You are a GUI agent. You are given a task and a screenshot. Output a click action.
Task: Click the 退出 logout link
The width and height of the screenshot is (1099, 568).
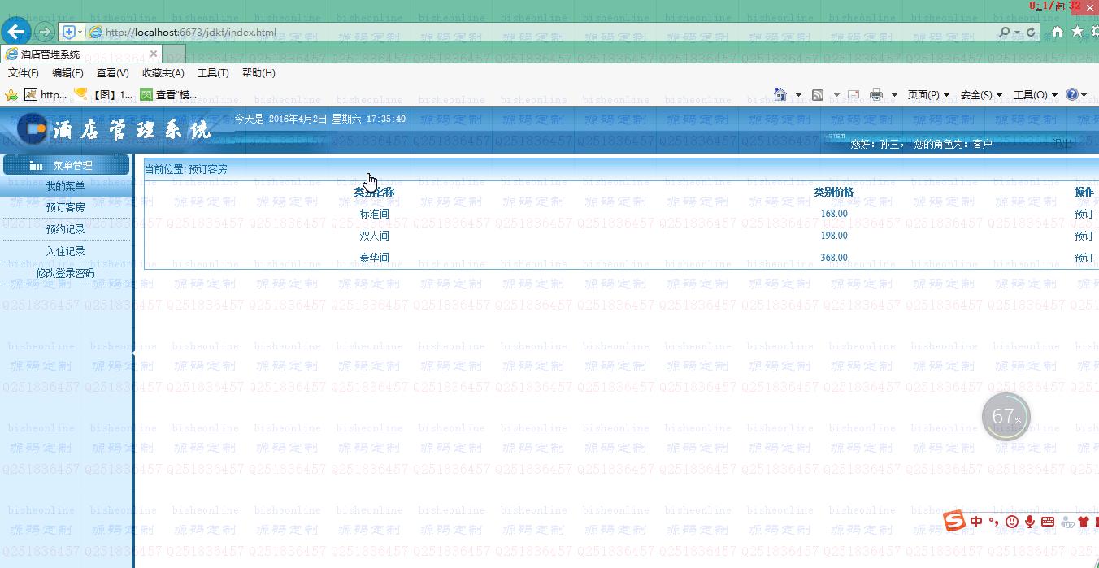pos(1063,144)
